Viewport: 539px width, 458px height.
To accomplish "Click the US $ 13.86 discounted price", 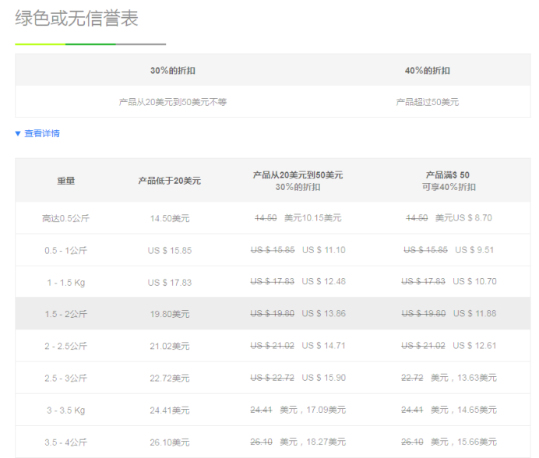I will 324,313.
